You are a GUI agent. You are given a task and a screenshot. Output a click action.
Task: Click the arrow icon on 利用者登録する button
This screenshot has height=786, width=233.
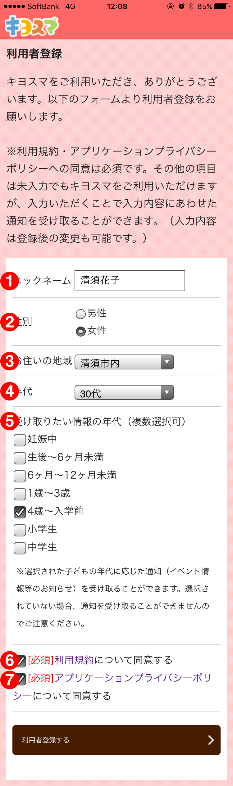coord(211,740)
